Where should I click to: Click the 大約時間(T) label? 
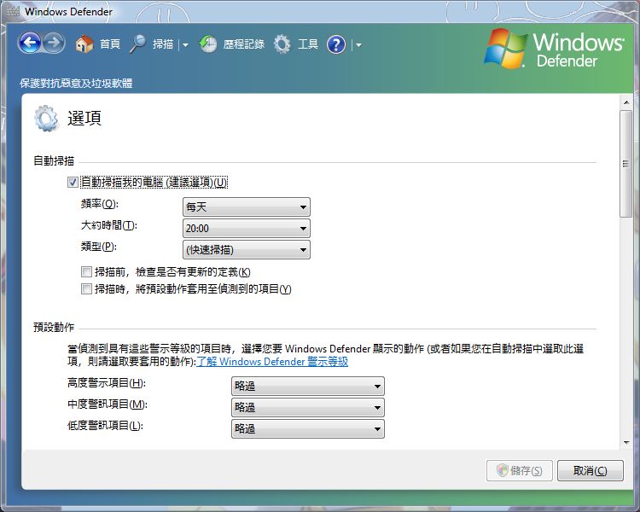(109, 225)
